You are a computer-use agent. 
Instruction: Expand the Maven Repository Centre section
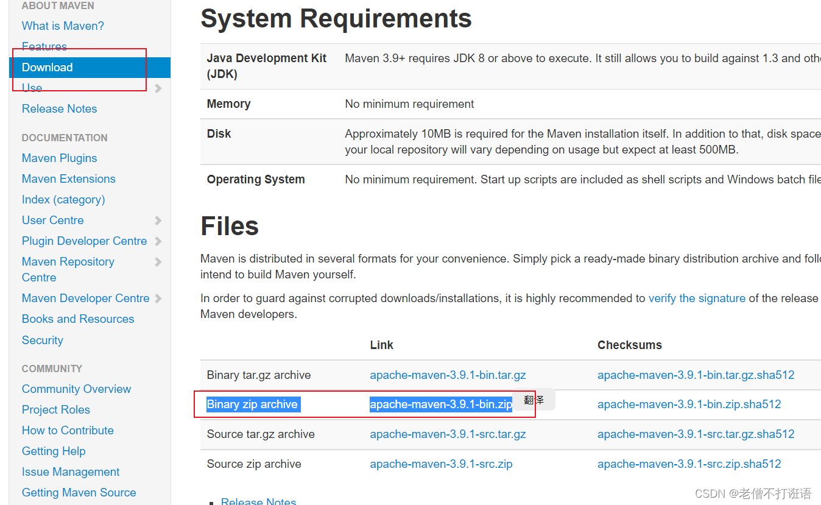pyautogui.click(x=68, y=261)
